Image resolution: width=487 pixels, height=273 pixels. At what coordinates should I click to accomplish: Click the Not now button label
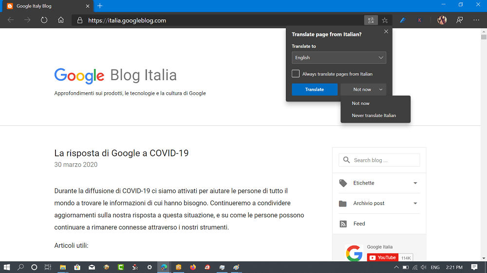(362, 89)
